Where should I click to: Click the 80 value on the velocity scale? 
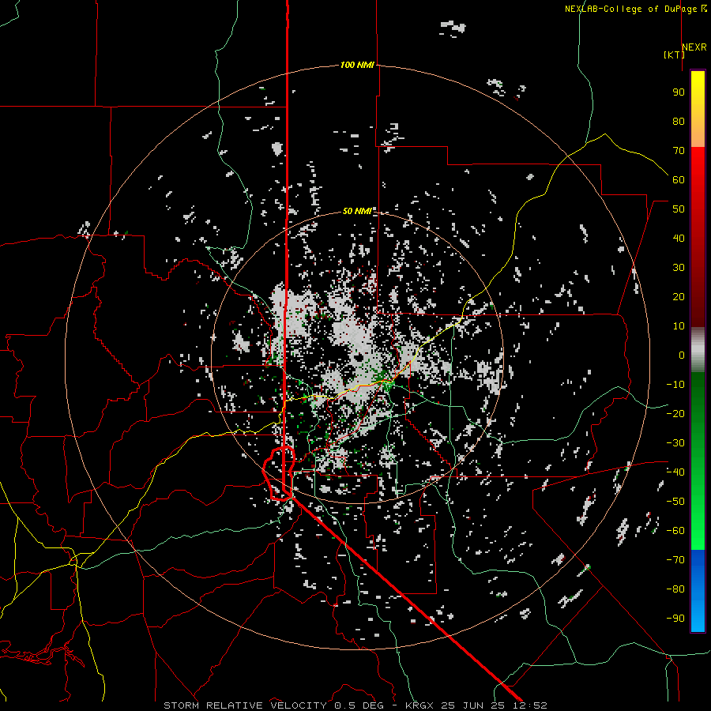pyautogui.click(x=679, y=122)
